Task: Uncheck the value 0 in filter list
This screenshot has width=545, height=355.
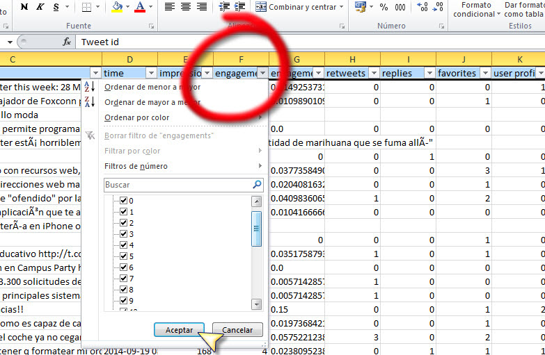Action: 123,201
